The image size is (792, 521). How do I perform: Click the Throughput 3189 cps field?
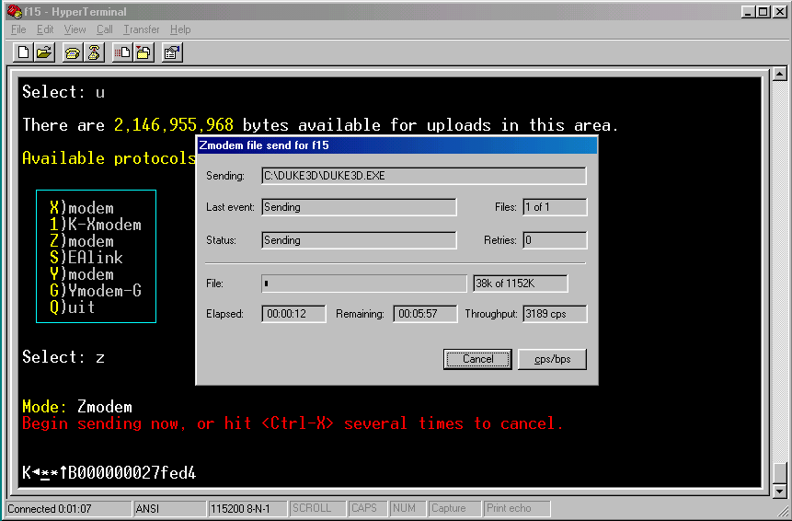[x=555, y=314]
